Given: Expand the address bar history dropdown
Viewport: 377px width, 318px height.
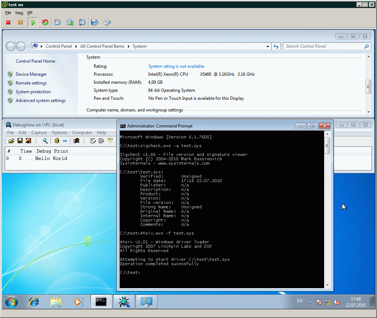Looking at the screenshot, I should click(268, 46).
